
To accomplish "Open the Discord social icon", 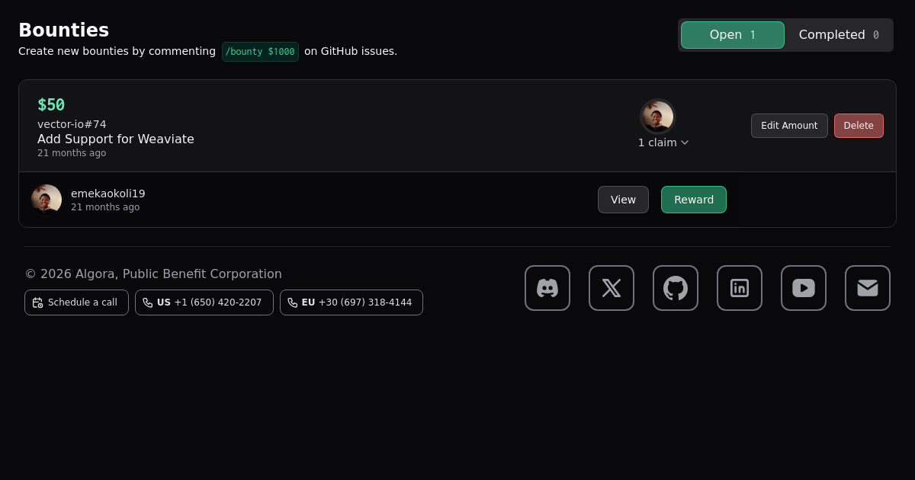I will pyautogui.click(x=547, y=288).
